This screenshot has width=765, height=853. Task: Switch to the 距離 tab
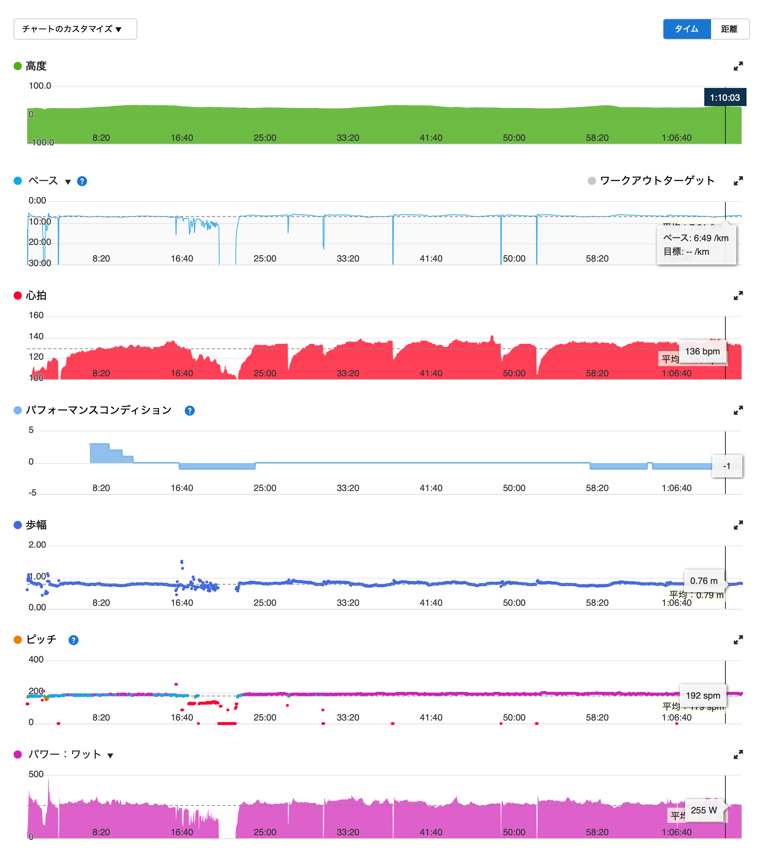pos(730,29)
